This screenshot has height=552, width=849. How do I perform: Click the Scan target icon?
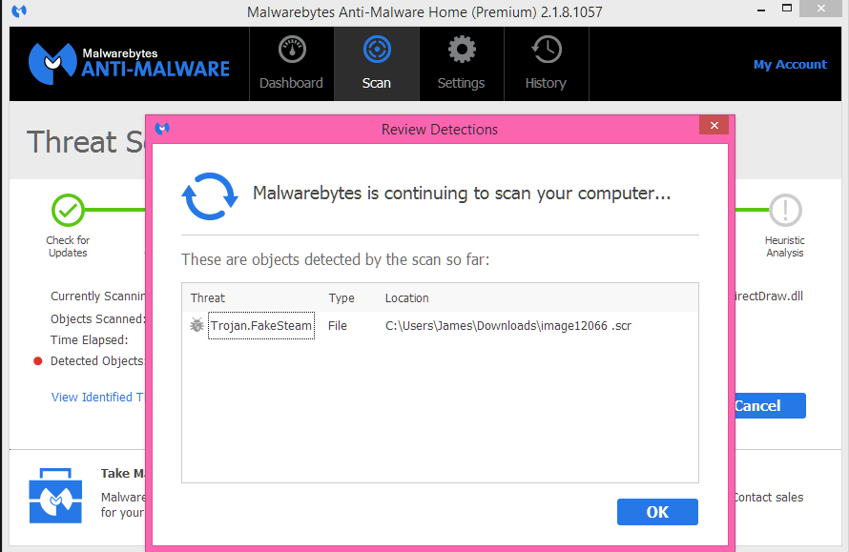click(377, 50)
